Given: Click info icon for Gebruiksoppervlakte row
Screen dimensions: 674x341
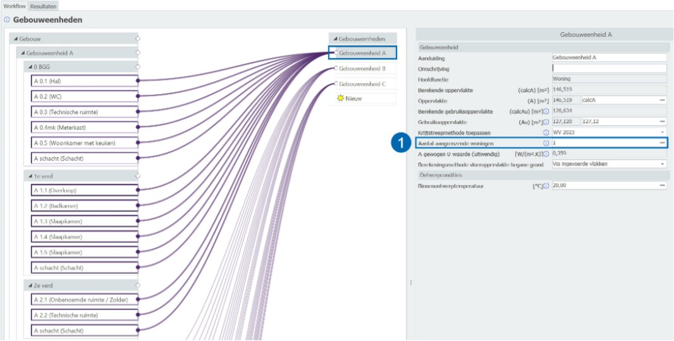Looking at the screenshot, I should [546, 122].
